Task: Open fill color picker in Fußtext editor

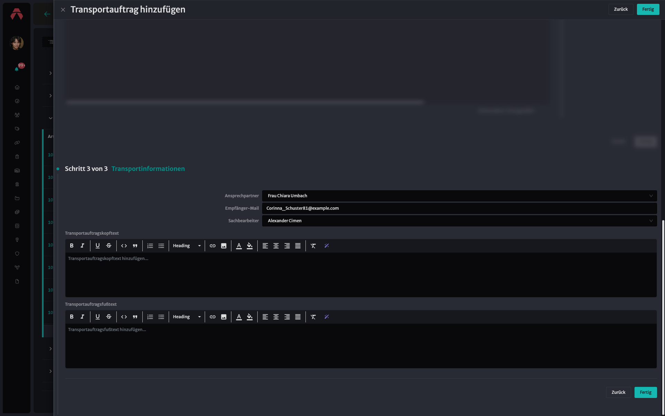Action: coord(250,317)
